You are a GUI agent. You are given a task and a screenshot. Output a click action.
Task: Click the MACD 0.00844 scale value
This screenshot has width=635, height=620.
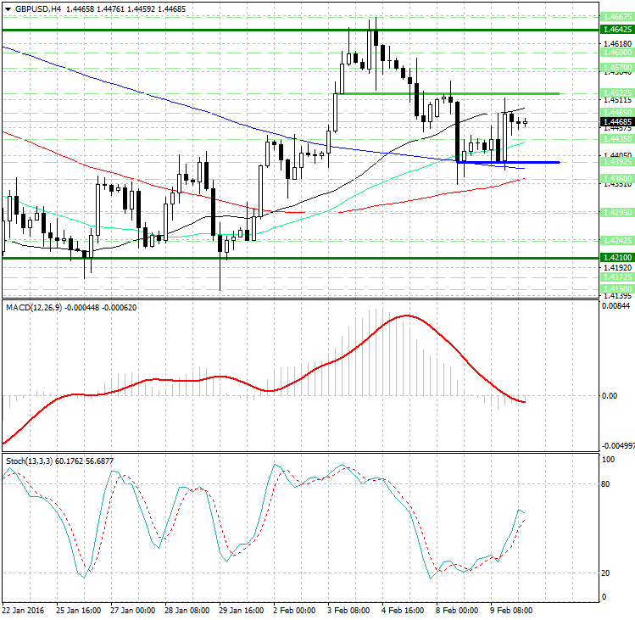616,306
